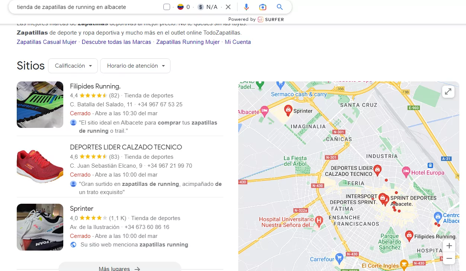The width and height of the screenshot is (466, 271).
Task: Click DEPORTES LIDER phone +34 967 21 99 70
Action: (170, 166)
